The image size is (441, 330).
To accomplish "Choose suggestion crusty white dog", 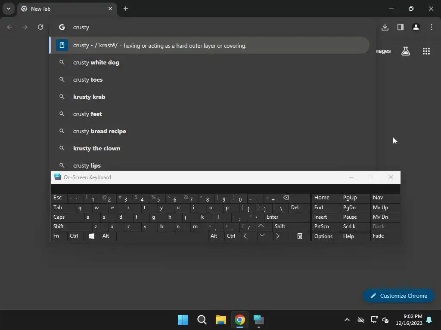I will pos(209,63).
